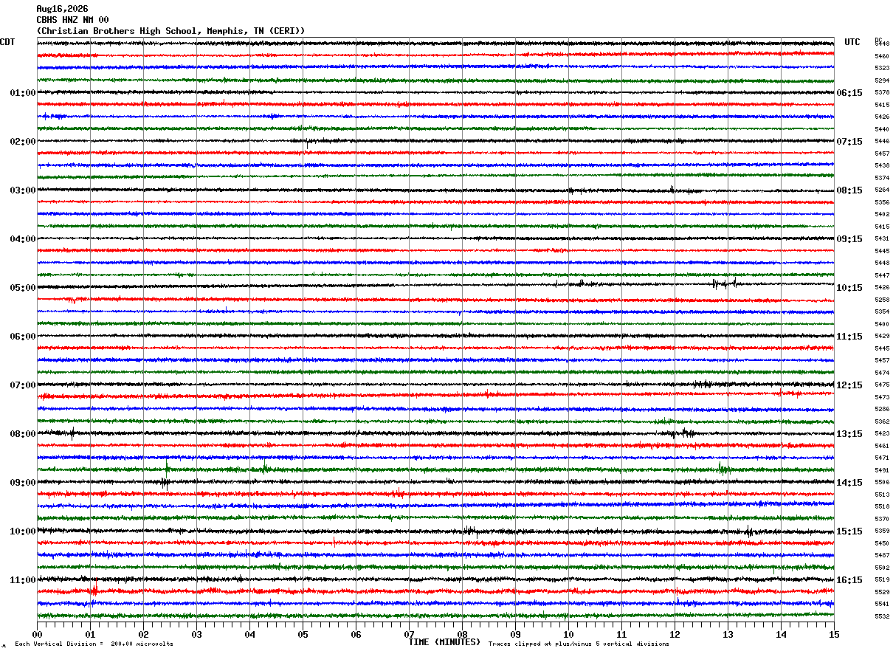Click the '08:00' CDT time label
893x654 pixels.
point(23,434)
